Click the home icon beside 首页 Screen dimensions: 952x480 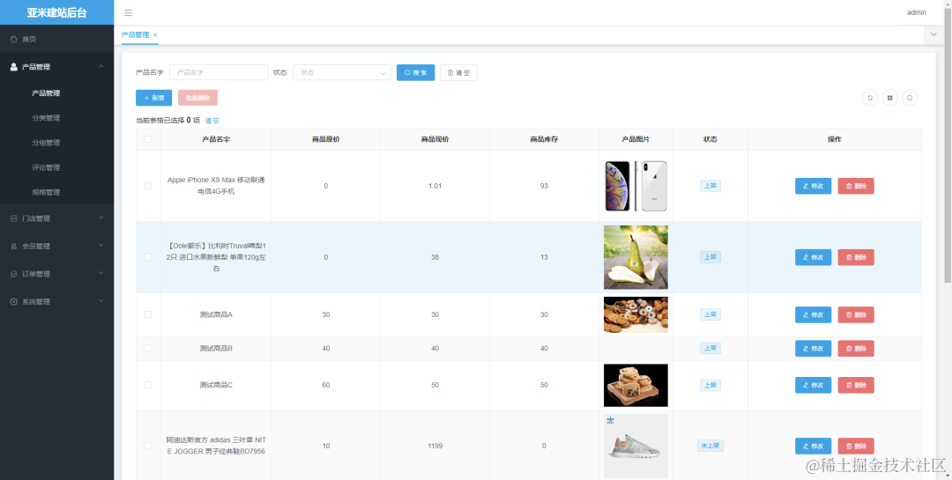pyautogui.click(x=14, y=39)
